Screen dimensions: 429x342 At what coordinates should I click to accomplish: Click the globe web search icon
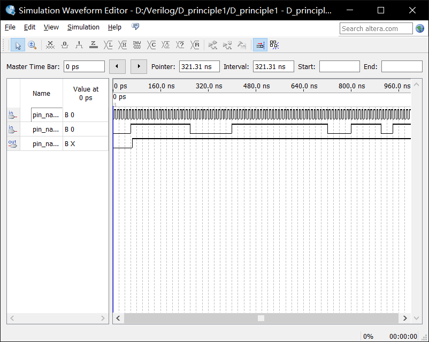pos(420,28)
